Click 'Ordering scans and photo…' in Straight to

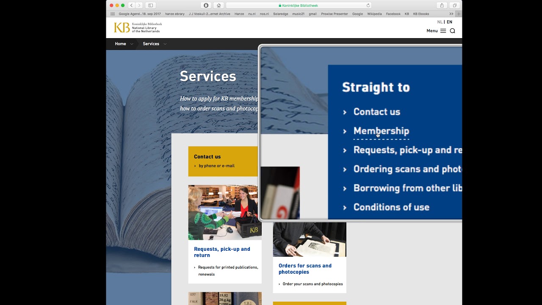[407, 169]
